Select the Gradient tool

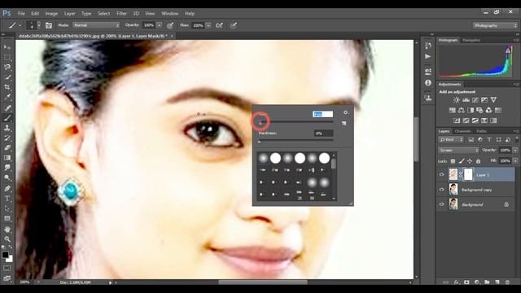pyautogui.click(x=7, y=158)
